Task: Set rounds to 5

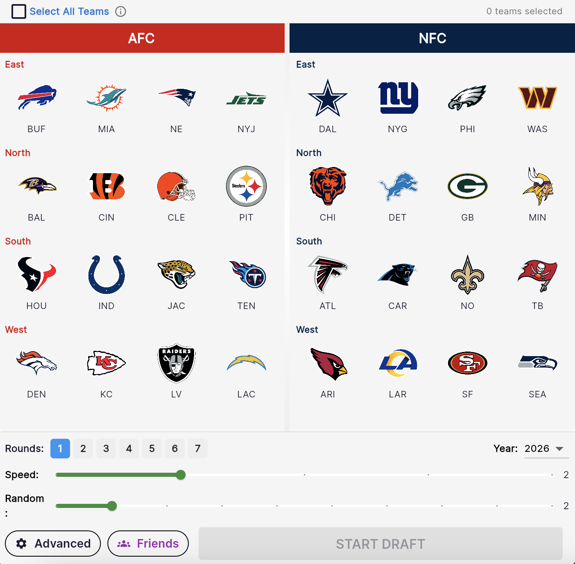Action: pyautogui.click(x=152, y=449)
